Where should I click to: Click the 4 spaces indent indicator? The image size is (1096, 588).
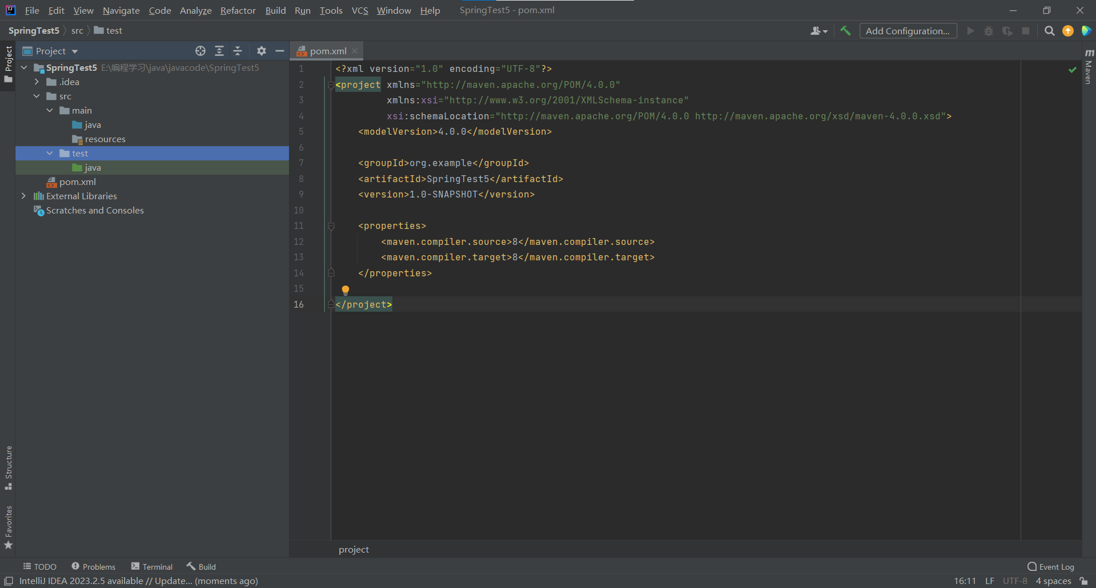1053,581
